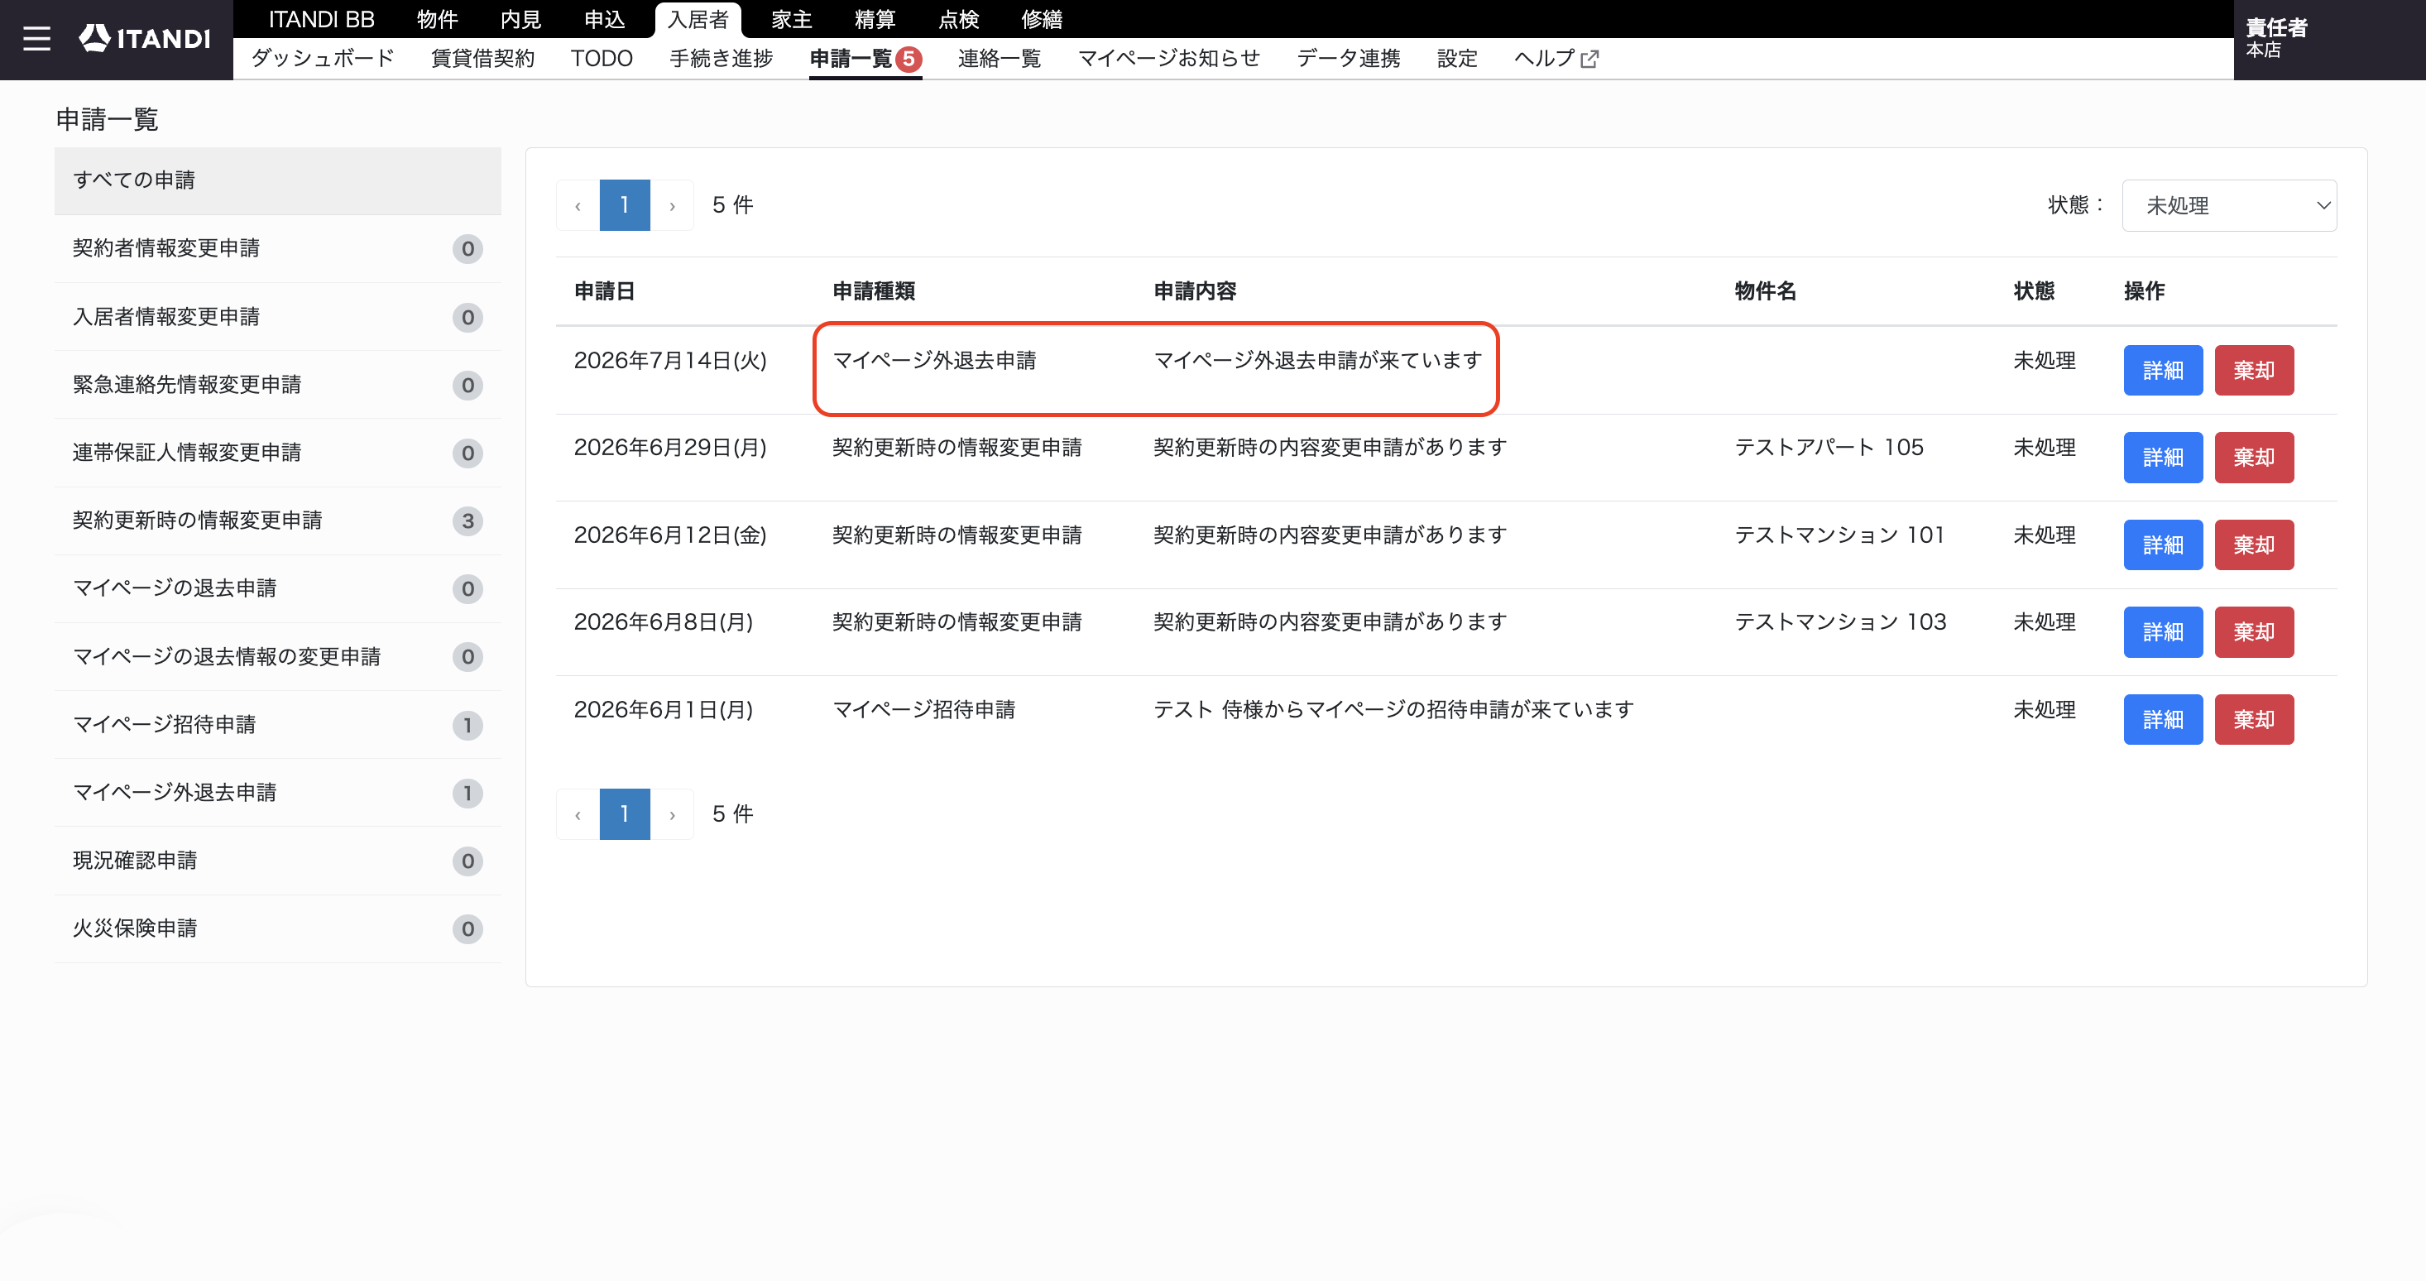Image resolution: width=2426 pixels, height=1281 pixels.
Task: Open 詳細 for テストマンション 103
Action: (2162, 632)
